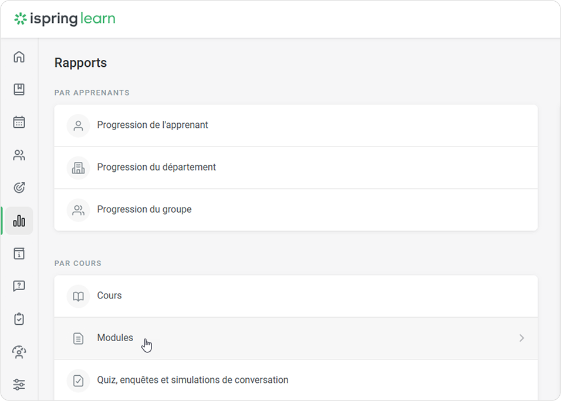561x401 pixels.
Task: Click the department building icon
Action: pos(78,168)
